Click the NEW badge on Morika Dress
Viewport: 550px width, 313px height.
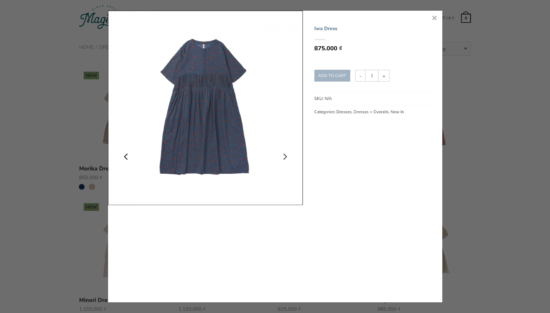pyautogui.click(x=91, y=76)
